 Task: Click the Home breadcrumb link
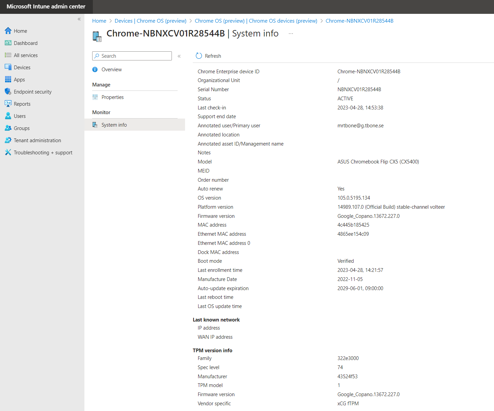click(x=99, y=21)
